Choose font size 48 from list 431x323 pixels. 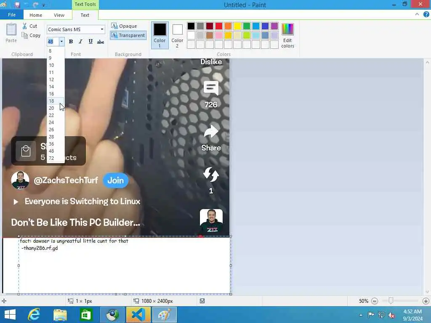pyautogui.click(x=56, y=151)
